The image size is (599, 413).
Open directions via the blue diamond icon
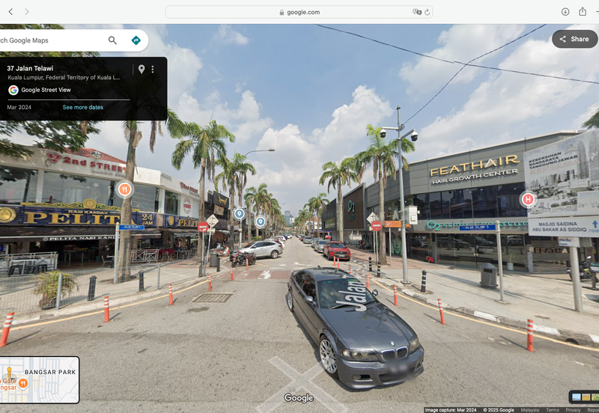click(136, 40)
